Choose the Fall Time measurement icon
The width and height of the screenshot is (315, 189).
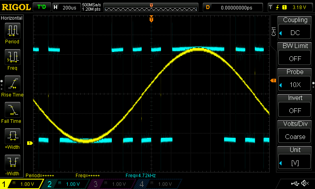click(x=12, y=110)
